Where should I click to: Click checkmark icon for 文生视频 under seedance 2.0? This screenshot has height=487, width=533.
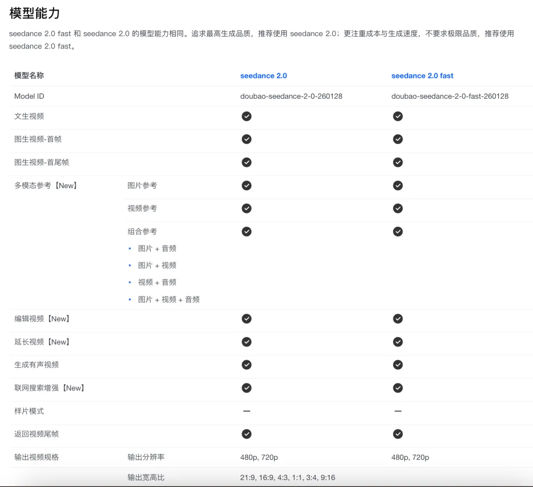coord(246,116)
